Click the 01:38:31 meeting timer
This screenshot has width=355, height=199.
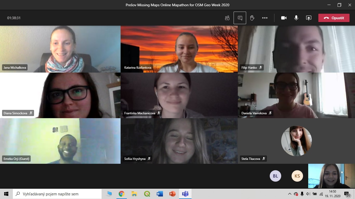click(14, 18)
